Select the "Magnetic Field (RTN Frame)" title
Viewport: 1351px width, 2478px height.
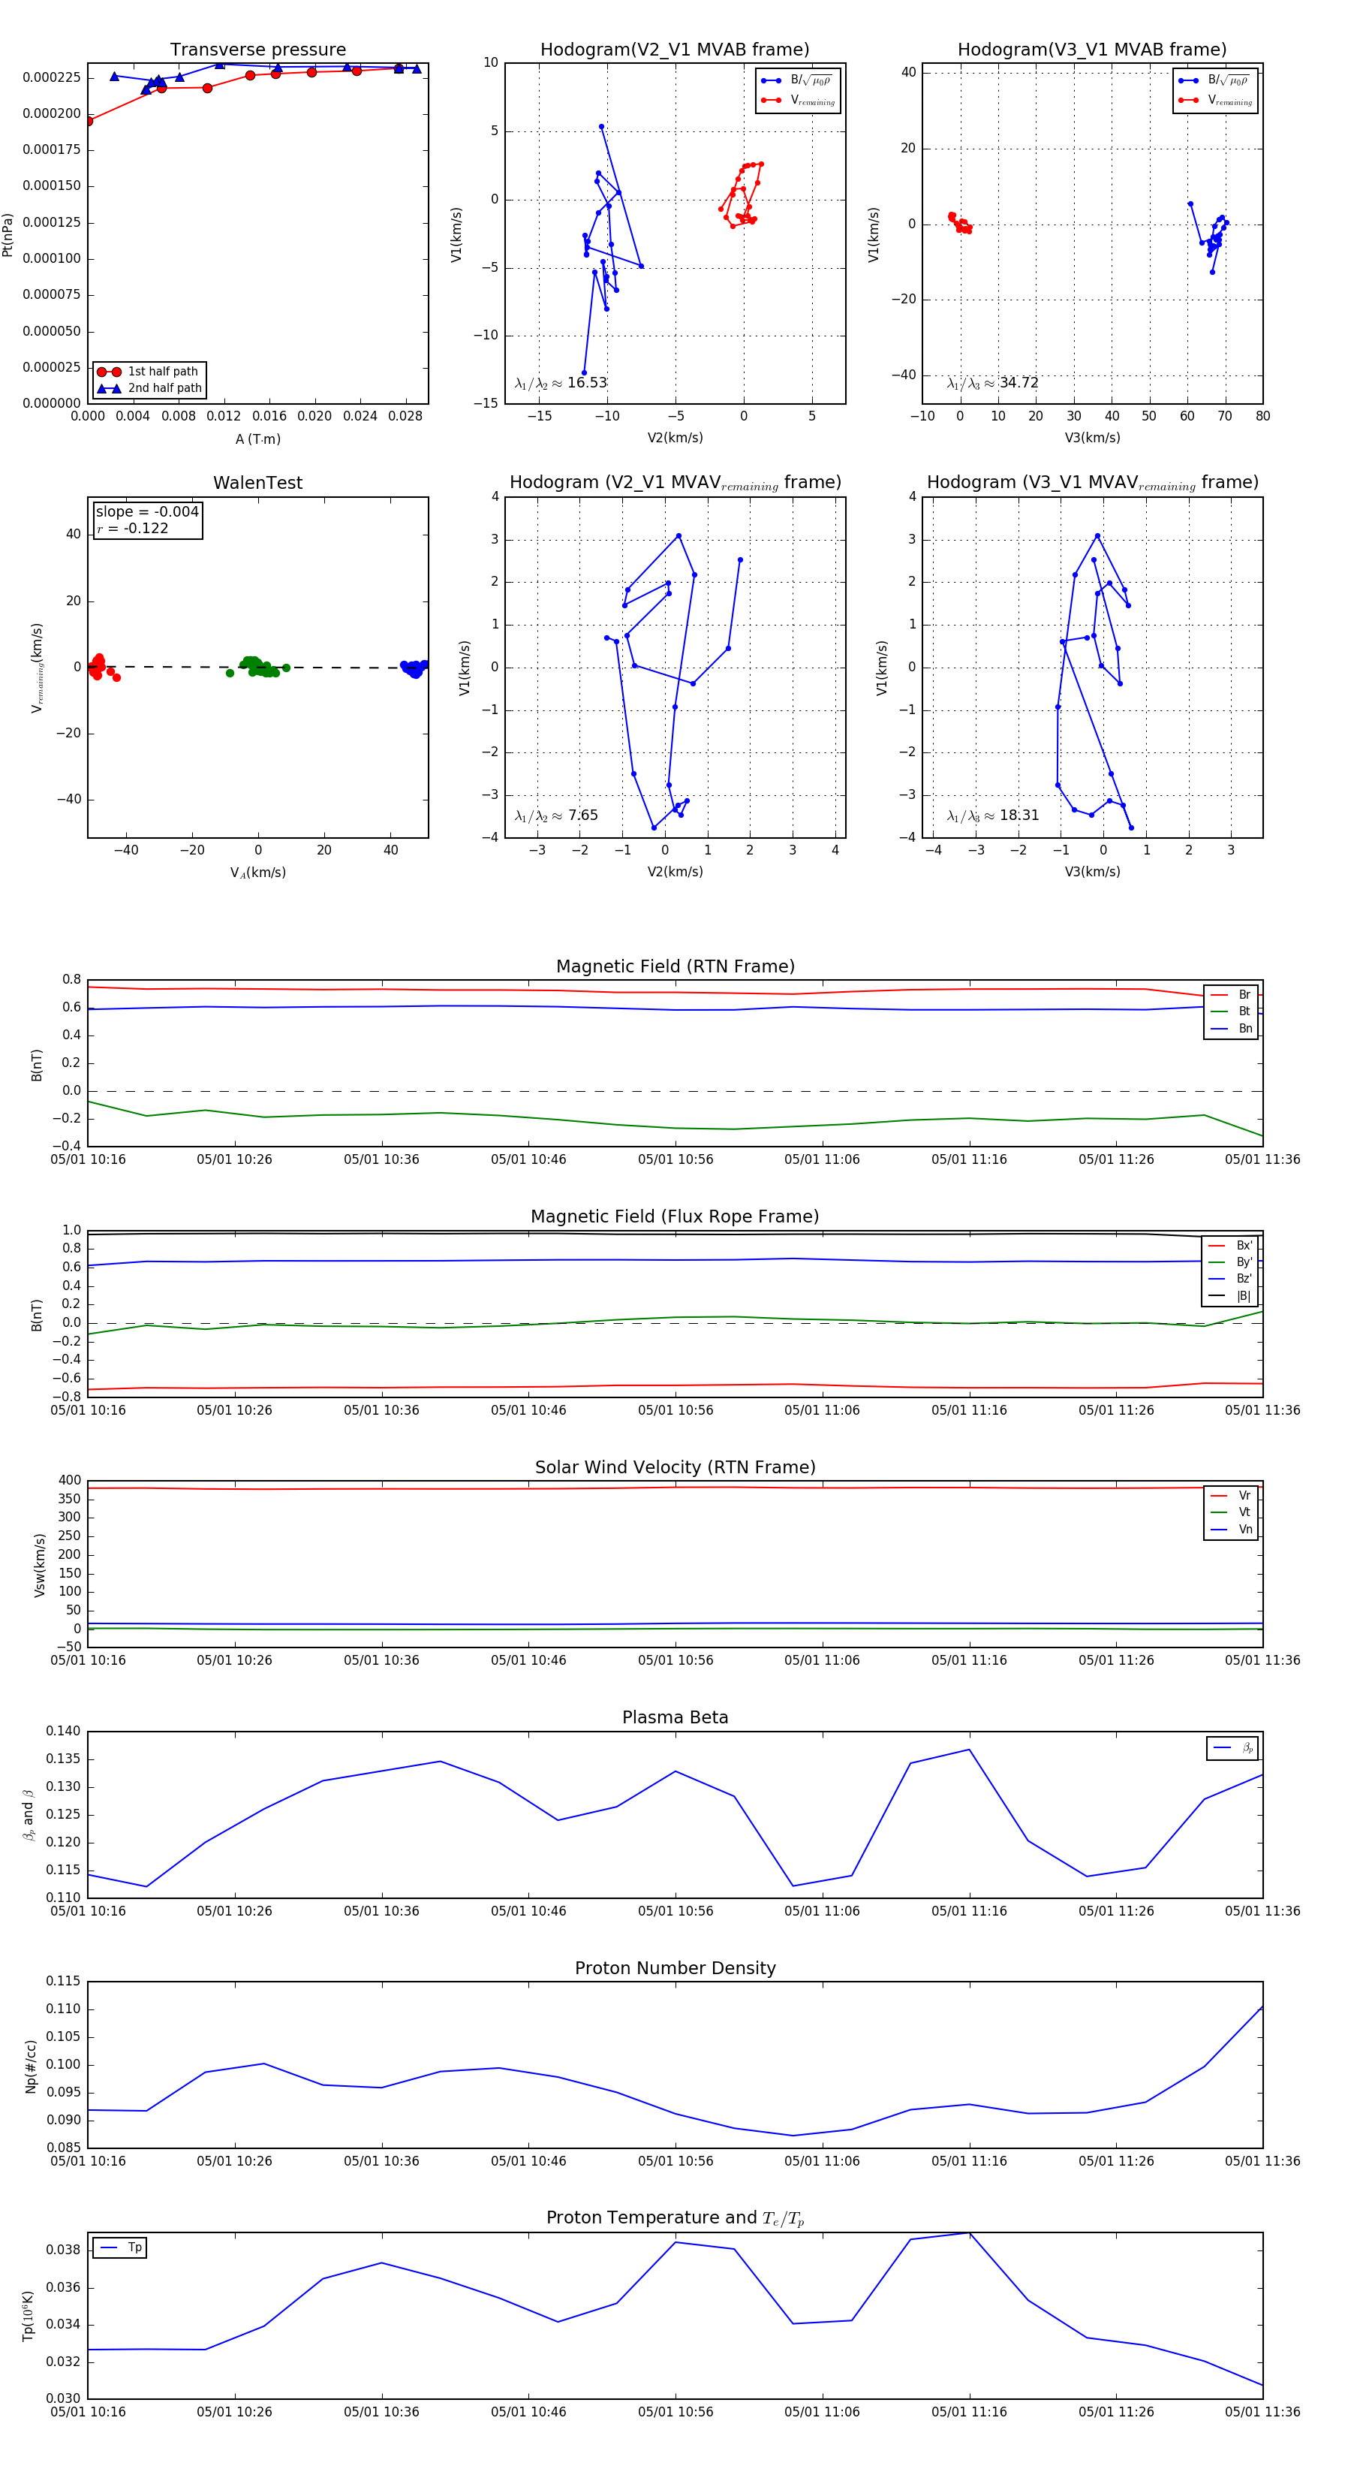tap(675, 966)
